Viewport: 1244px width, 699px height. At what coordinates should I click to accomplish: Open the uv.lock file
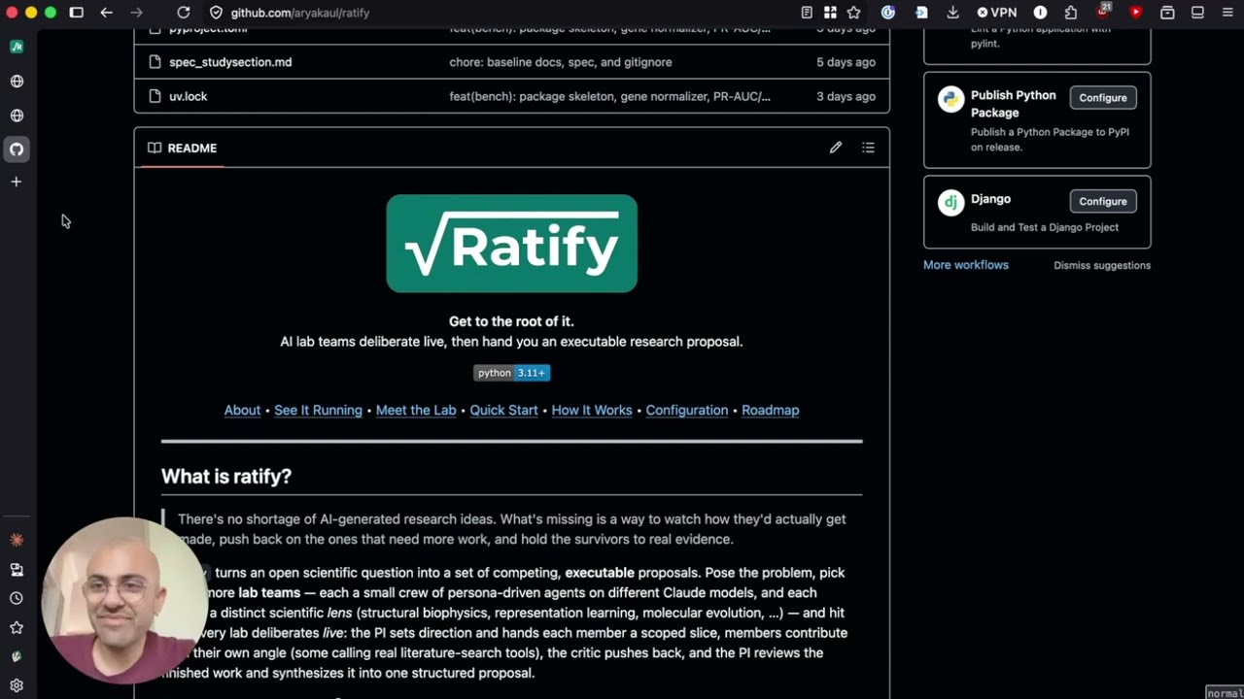point(188,96)
